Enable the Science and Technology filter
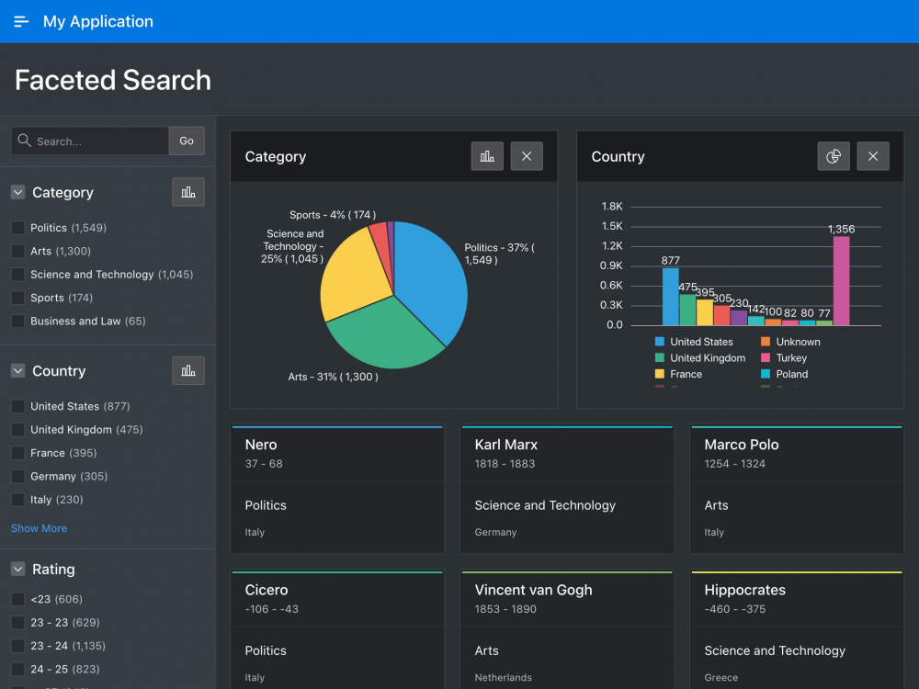Image resolution: width=919 pixels, height=689 pixels. click(x=17, y=275)
